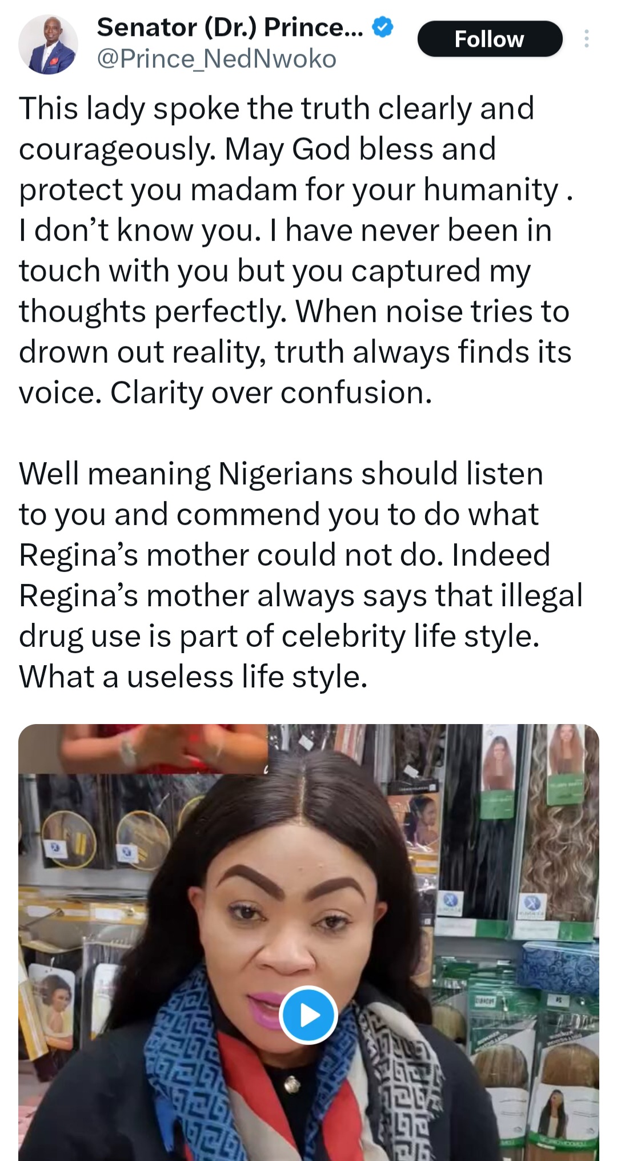Click the sentence "What a useless life style."
The height and width of the screenshot is (1161, 617).
[x=193, y=677]
